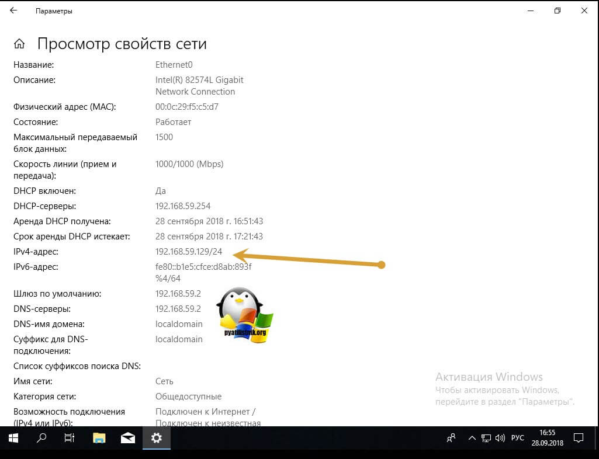Open the Windows Start menu
599x459 pixels.
13,438
